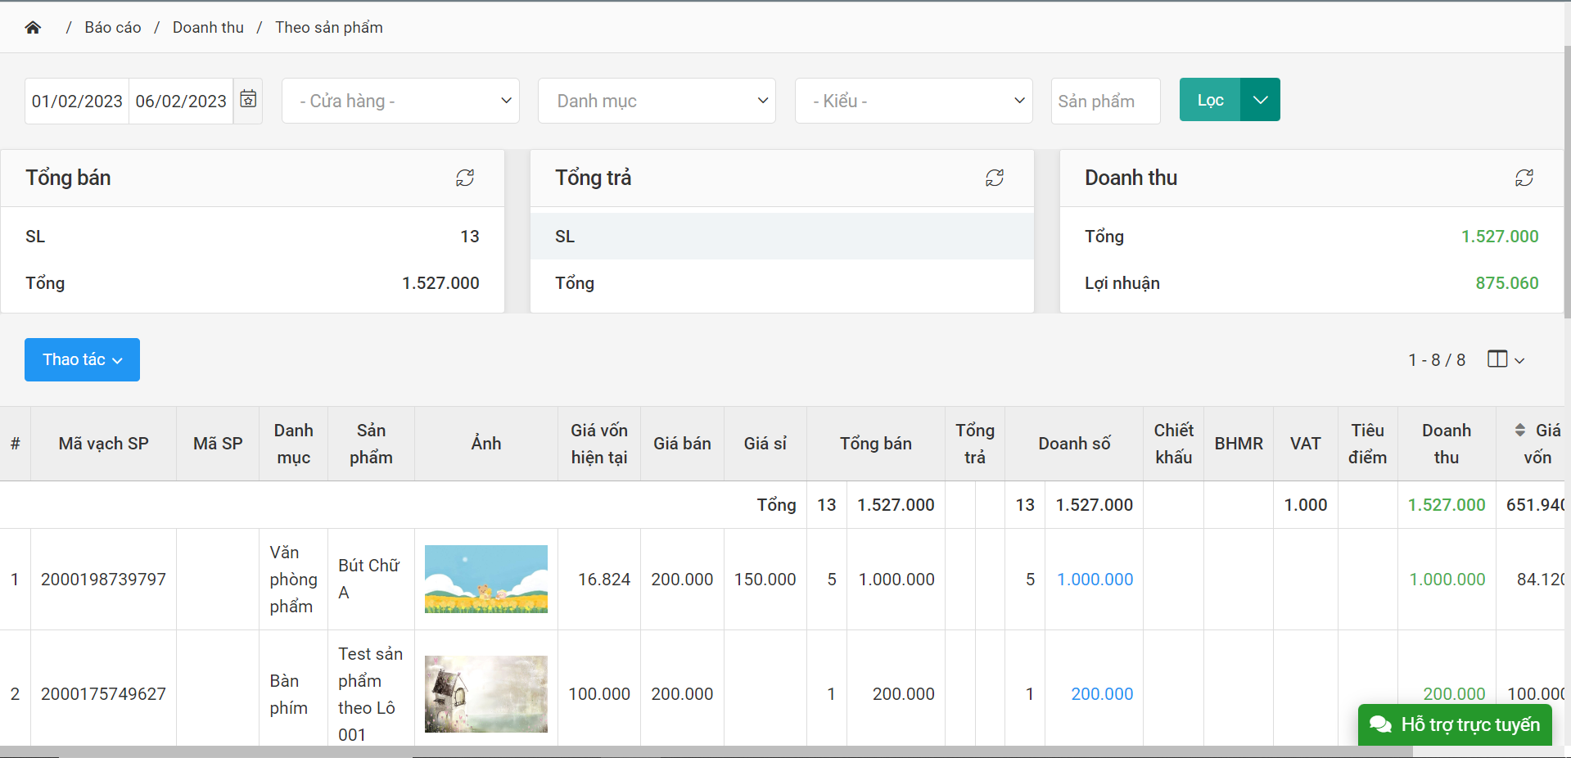Expand the Kiểu filter dropdown
The height and width of the screenshot is (758, 1571).
pos(914,101)
